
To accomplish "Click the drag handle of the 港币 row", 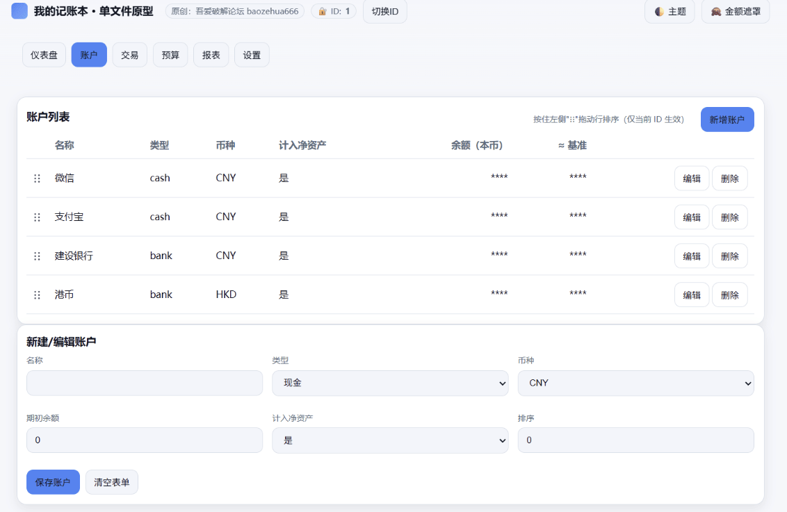I will (x=37, y=295).
